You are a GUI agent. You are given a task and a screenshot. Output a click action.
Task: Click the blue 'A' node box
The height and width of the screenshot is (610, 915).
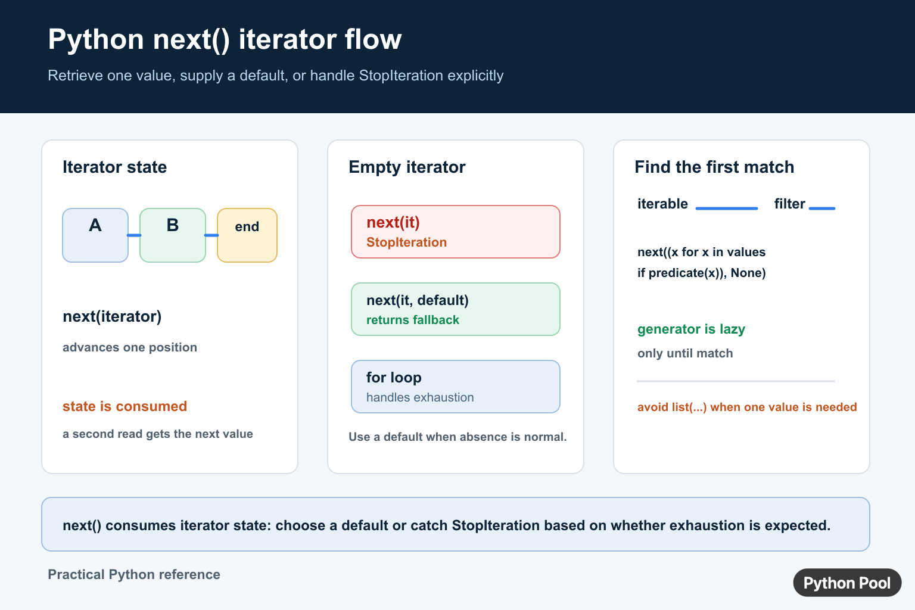click(x=95, y=235)
